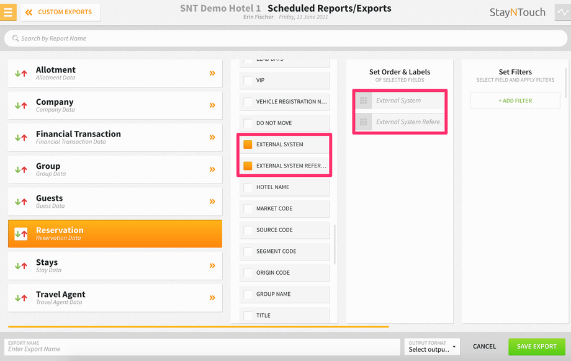Image resolution: width=571 pixels, height=361 pixels.
Task: Tick the Origin Code checkbox
Action: (248, 273)
